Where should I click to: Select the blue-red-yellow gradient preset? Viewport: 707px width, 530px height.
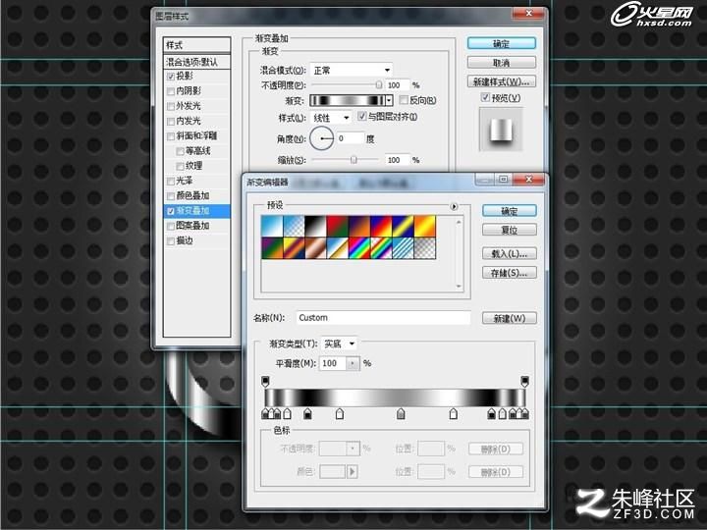[x=381, y=227]
